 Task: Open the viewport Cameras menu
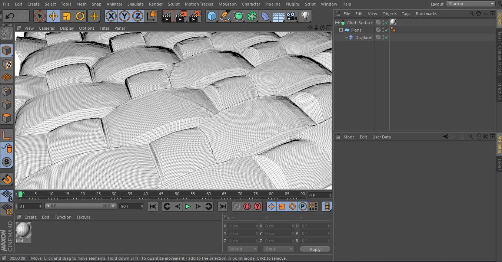(x=47, y=28)
